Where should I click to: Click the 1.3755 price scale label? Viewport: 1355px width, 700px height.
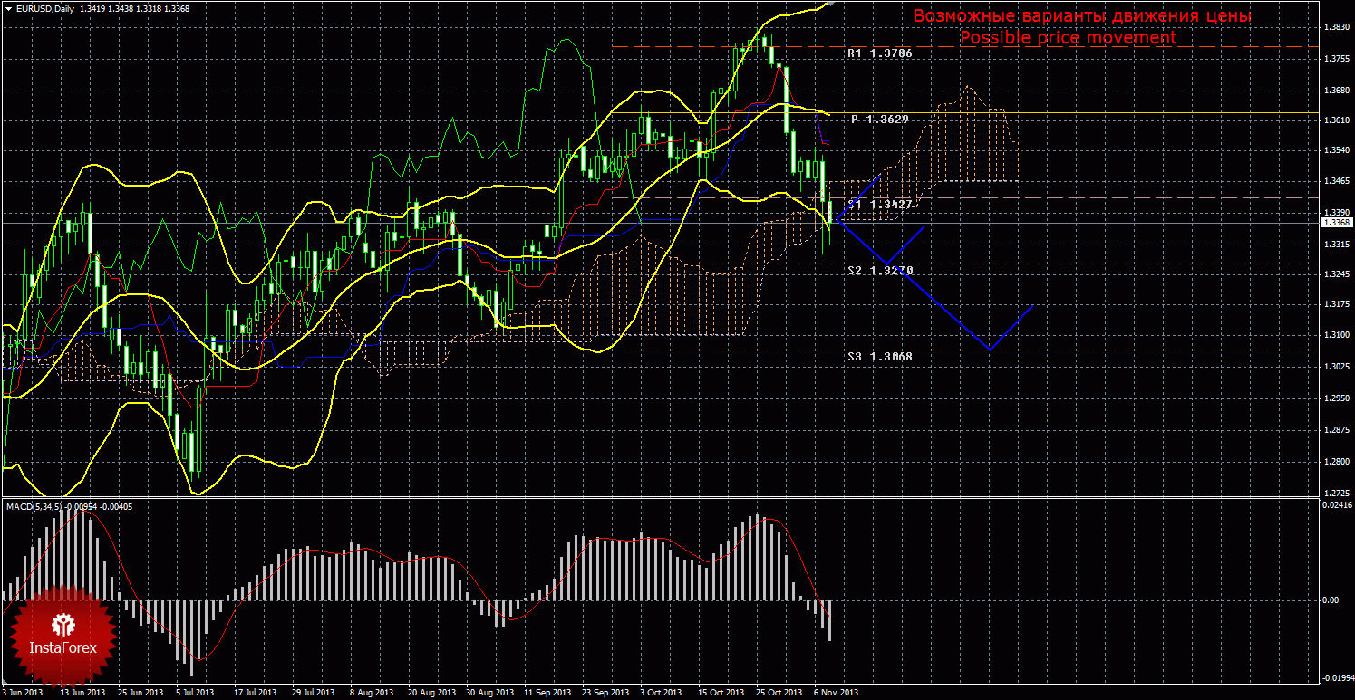[1337, 59]
